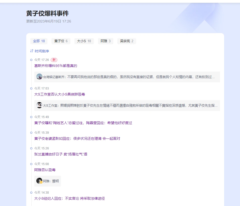
Task: Open headline 大小S经纪人回应
Action: (70, 198)
